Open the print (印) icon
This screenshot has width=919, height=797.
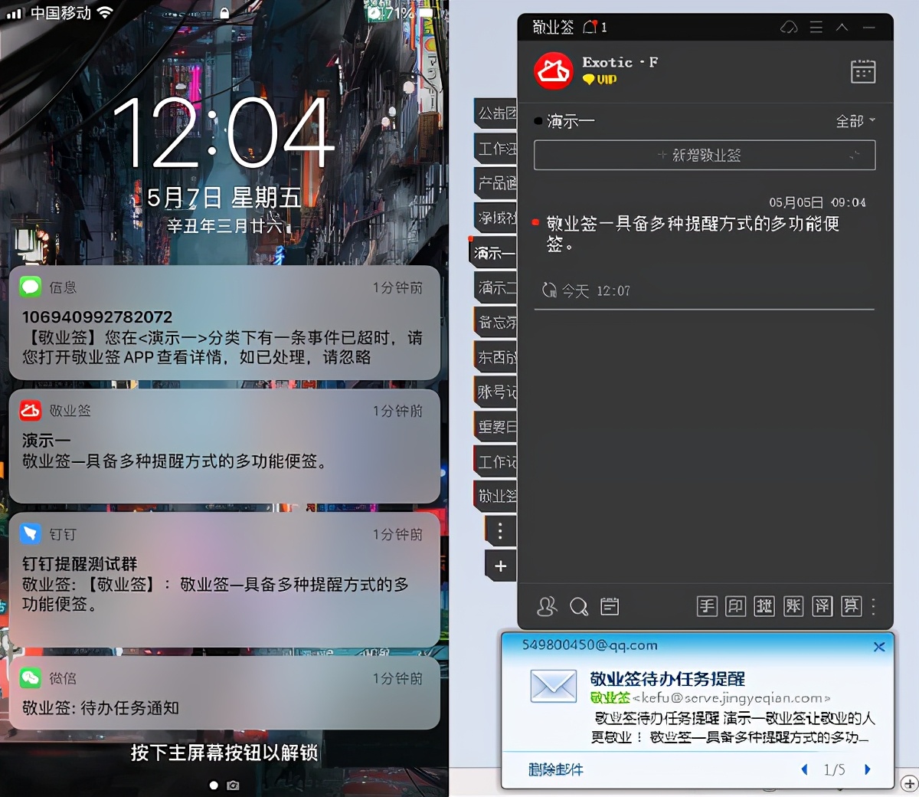point(736,606)
